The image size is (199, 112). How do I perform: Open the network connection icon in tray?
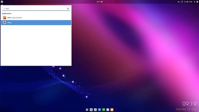pos(189,2)
